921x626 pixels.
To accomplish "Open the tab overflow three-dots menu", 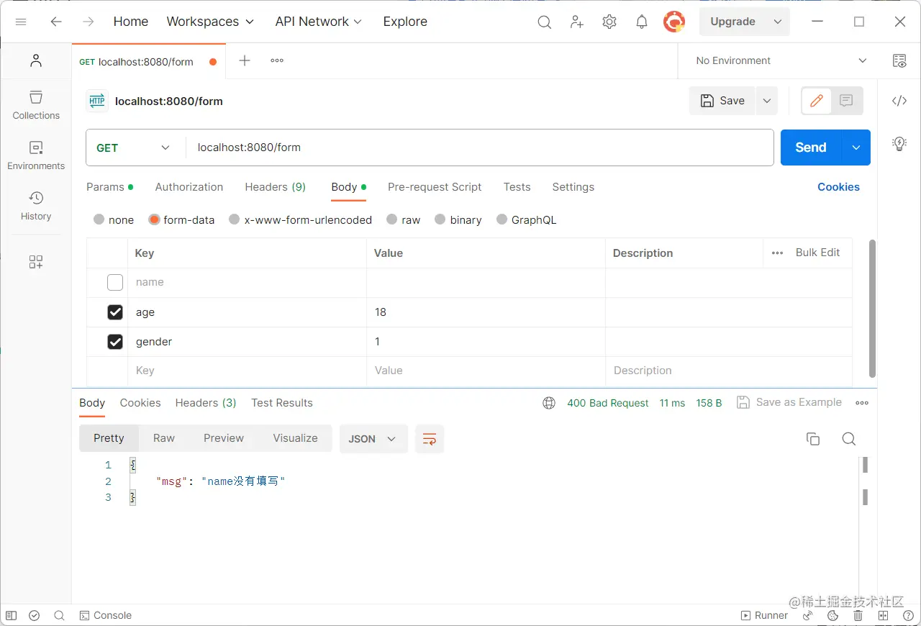I will click(277, 60).
